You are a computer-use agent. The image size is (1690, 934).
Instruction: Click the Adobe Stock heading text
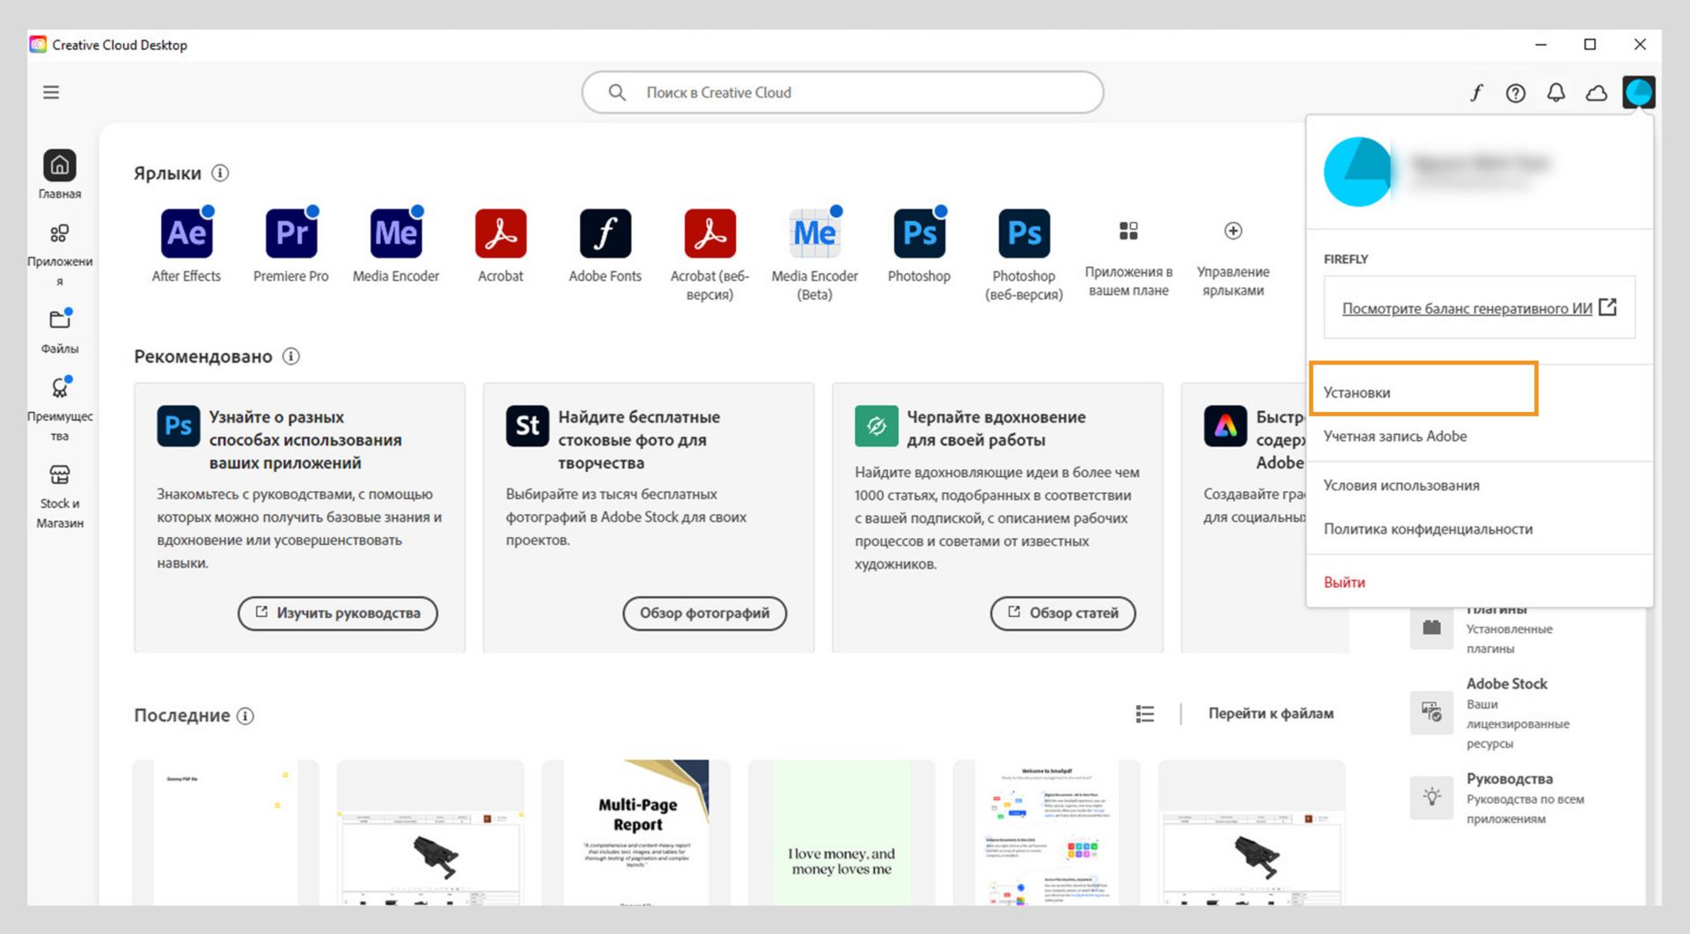click(x=1507, y=684)
